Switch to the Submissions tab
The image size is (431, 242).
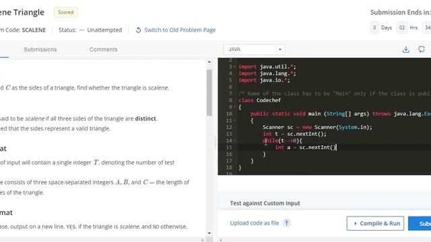[40, 49]
